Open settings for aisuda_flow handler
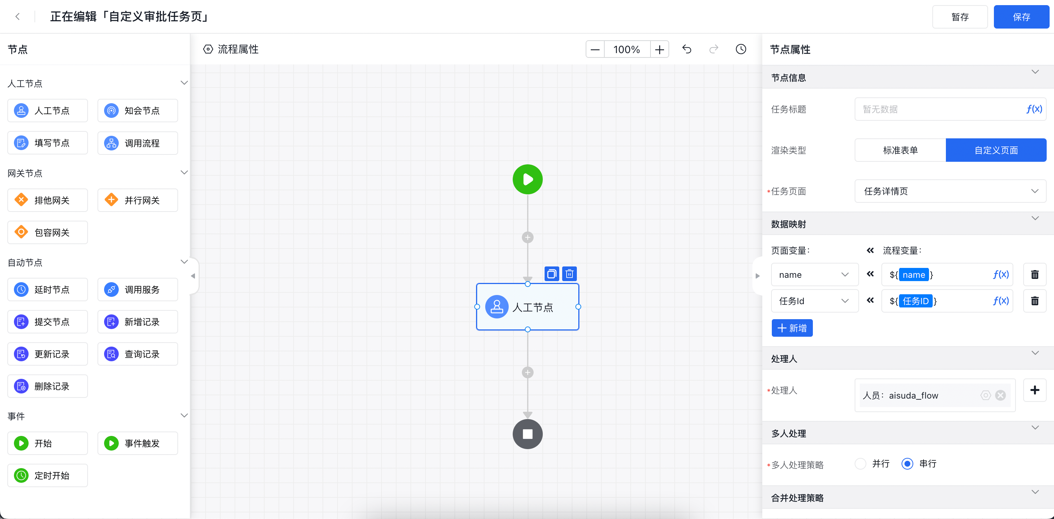The image size is (1054, 519). click(x=986, y=395)
